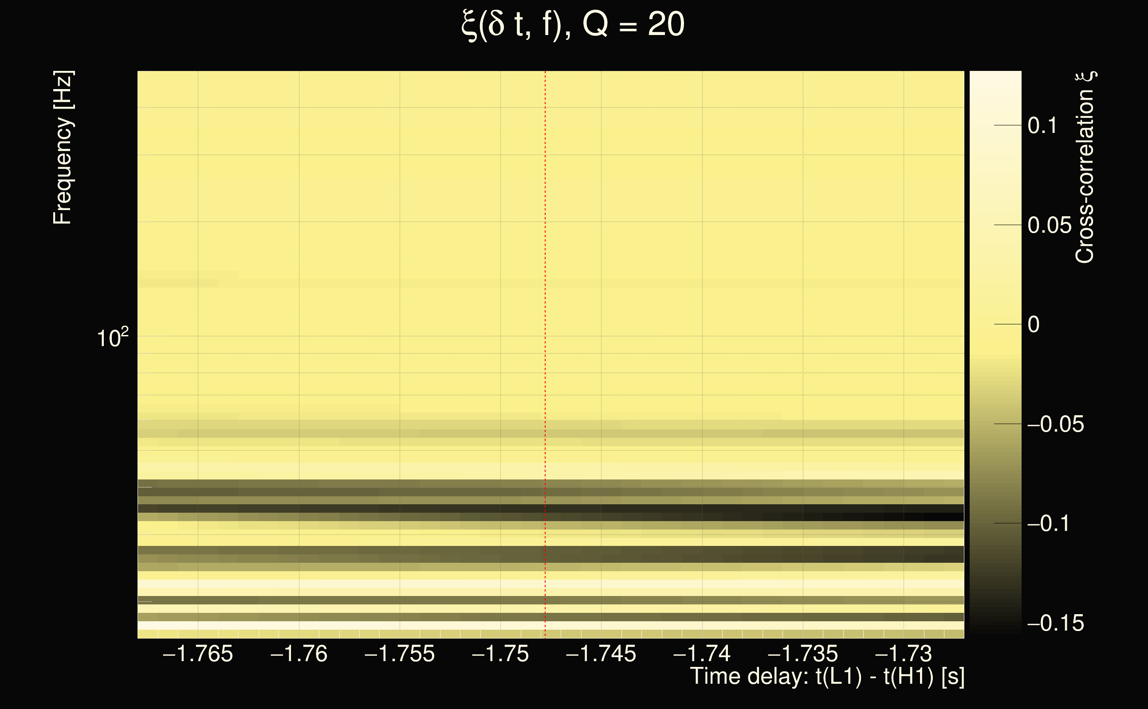This screenshot has height=709, width=1148.
Task: Click the -1.745 time delay tick label
Action: click(x=601, y=654)
